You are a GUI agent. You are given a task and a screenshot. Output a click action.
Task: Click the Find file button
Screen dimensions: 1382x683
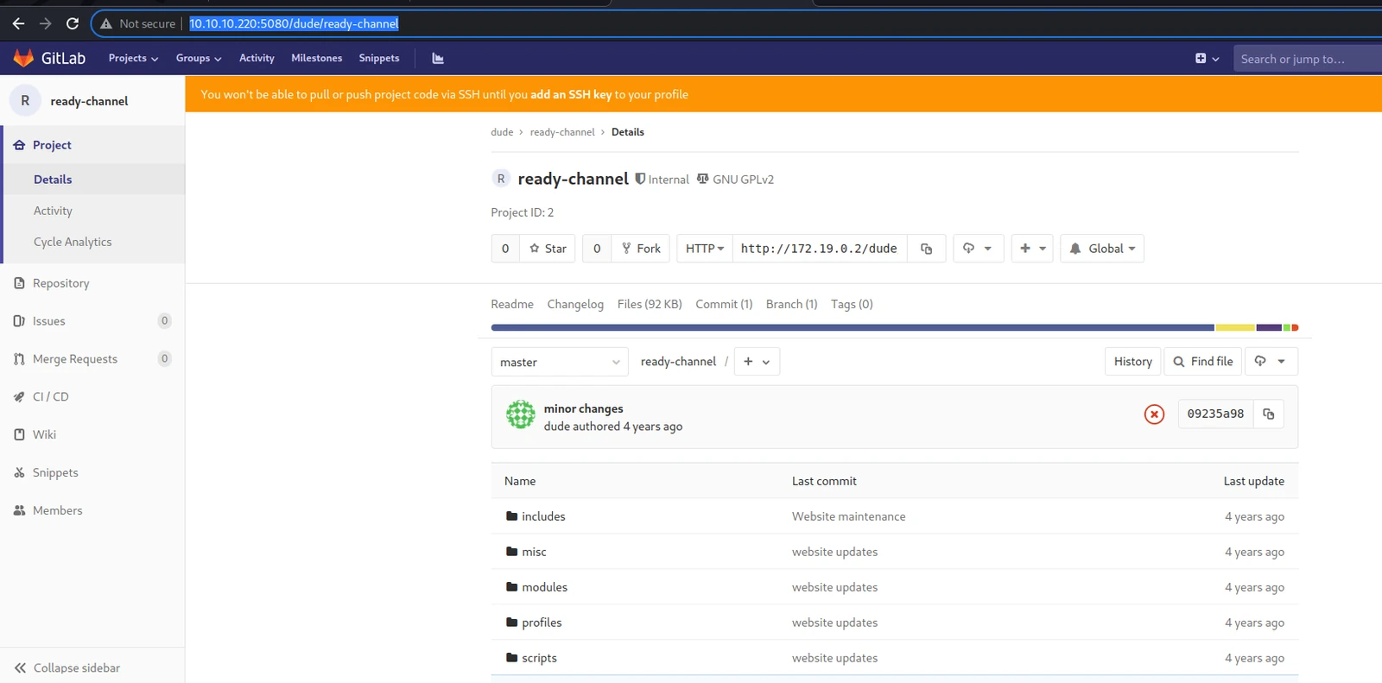click(x=1203, y=362)
